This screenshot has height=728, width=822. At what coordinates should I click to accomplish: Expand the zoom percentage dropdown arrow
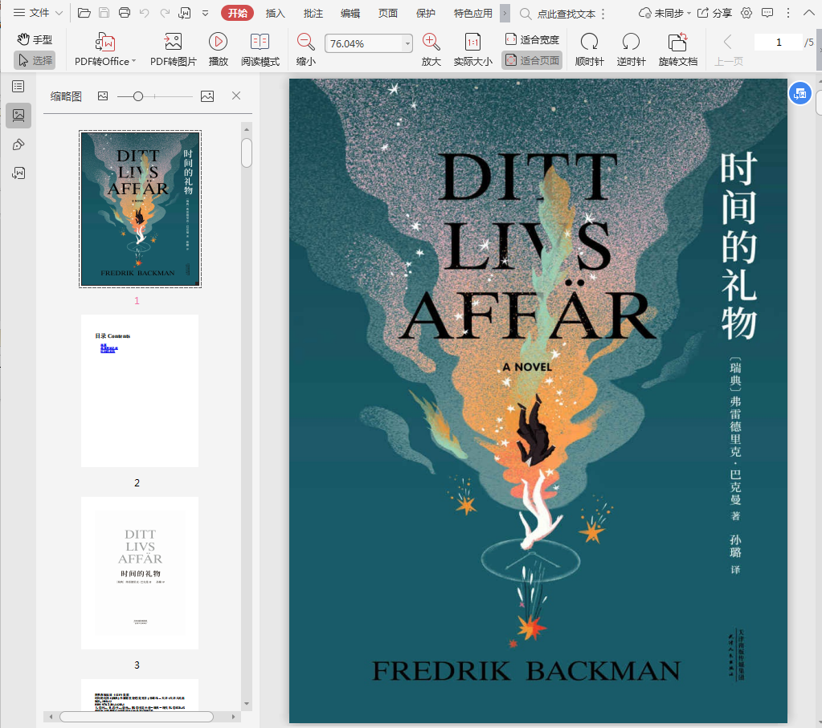(x=407, y=43)
